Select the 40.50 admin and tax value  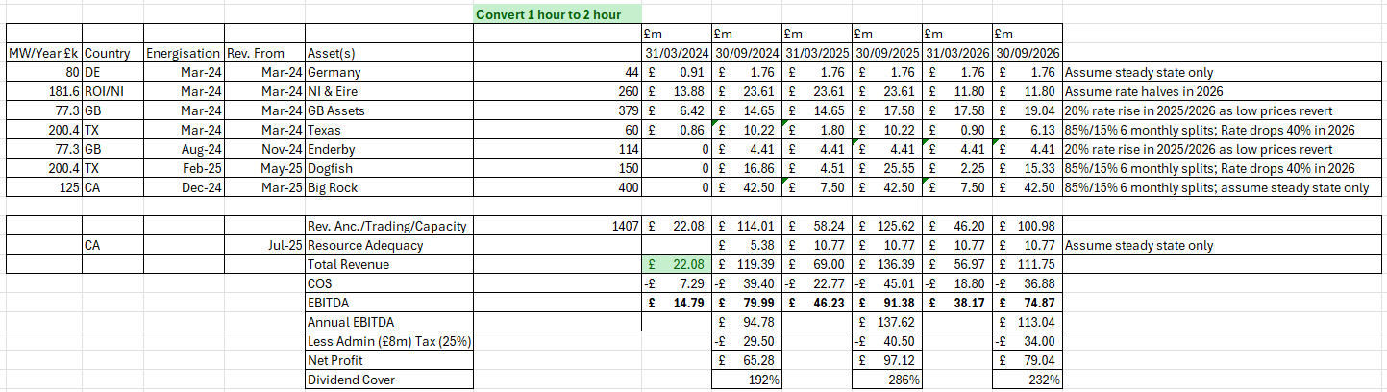[886, 341]
